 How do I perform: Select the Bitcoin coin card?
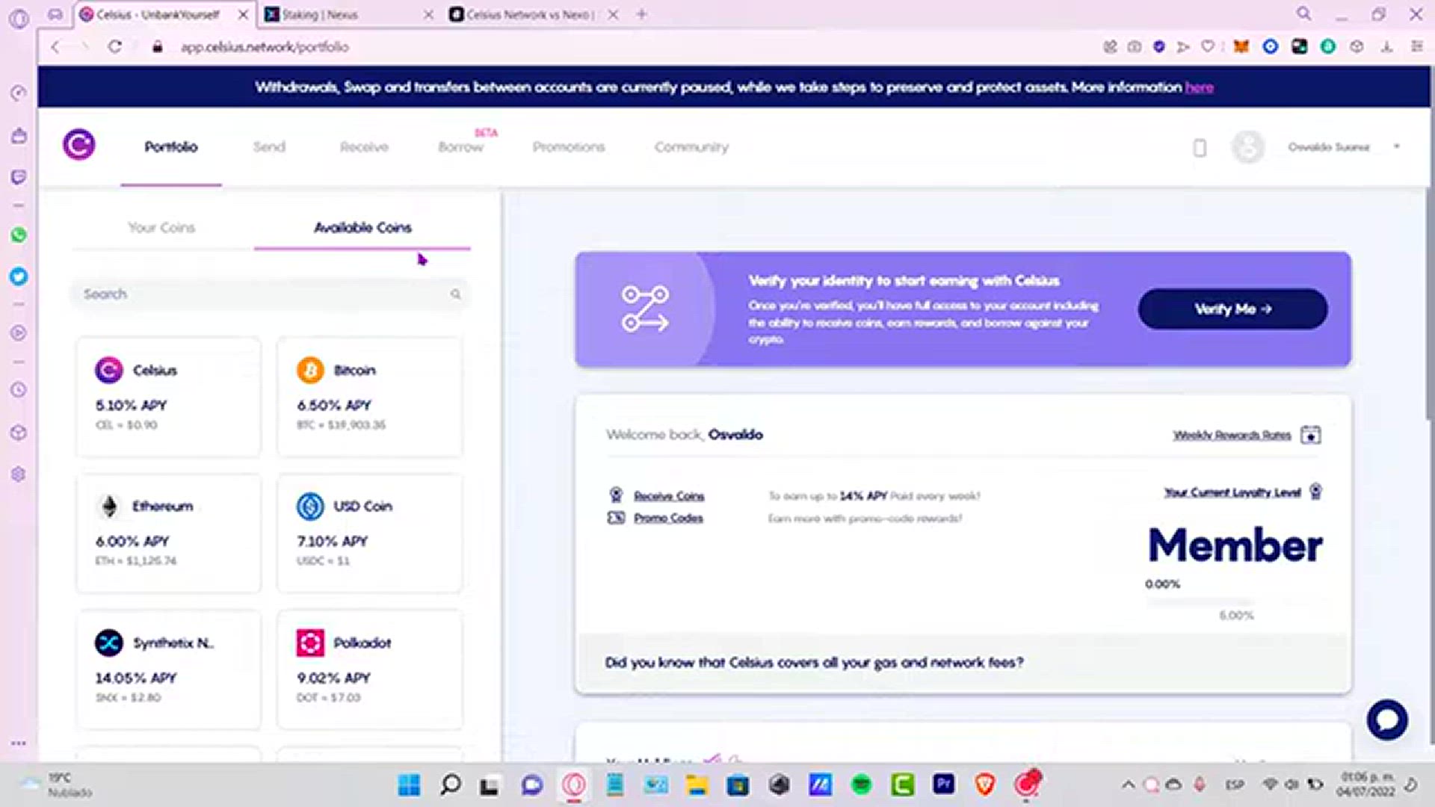pyautogui.click(x=370, y=397)
